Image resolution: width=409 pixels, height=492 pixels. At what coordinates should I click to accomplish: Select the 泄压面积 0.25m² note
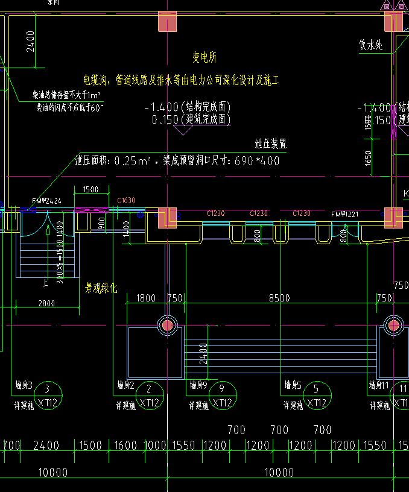click(x=177, y=161)
